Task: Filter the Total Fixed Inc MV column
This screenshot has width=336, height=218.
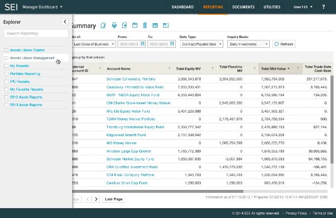Action: point(254,69)
